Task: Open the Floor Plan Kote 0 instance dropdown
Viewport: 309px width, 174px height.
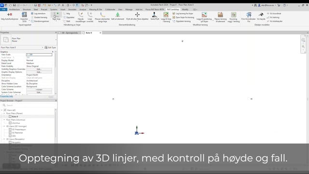Action: (42, 47)
